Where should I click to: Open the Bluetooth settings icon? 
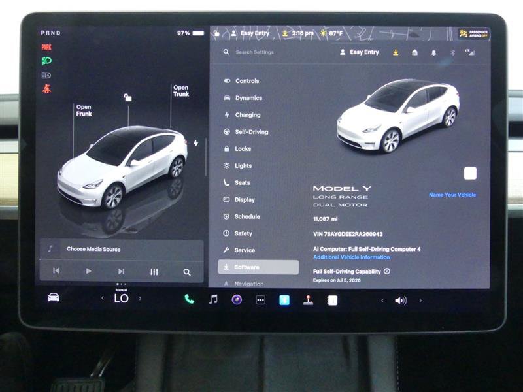(452, 53)
